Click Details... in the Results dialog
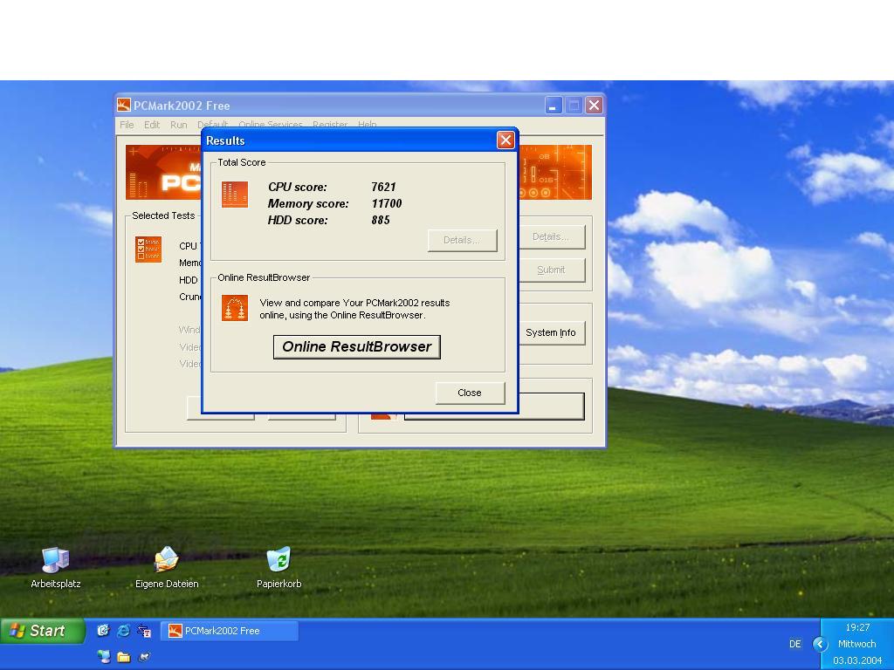The width and height of the screenshot is (894, 670). point(462,240)
